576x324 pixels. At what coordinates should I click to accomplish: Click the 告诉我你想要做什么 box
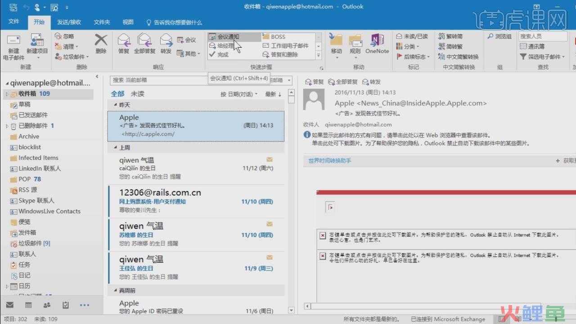tap(174, 22)
